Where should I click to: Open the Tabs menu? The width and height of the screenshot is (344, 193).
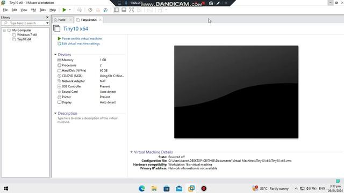pos(42,10)
